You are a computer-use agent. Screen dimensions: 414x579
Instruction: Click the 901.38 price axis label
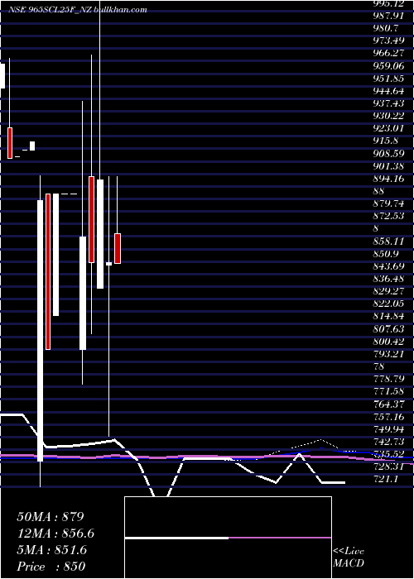click(389, 165)
